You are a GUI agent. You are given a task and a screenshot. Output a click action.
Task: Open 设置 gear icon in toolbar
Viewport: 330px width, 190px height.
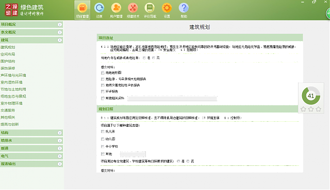point(167,10)
